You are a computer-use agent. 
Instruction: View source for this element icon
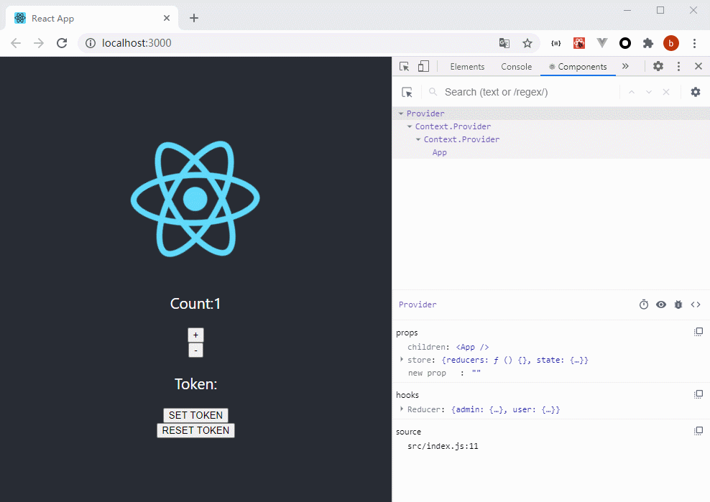tap(696, 305)
